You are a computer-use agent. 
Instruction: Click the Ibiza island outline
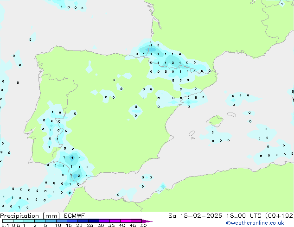192,133
